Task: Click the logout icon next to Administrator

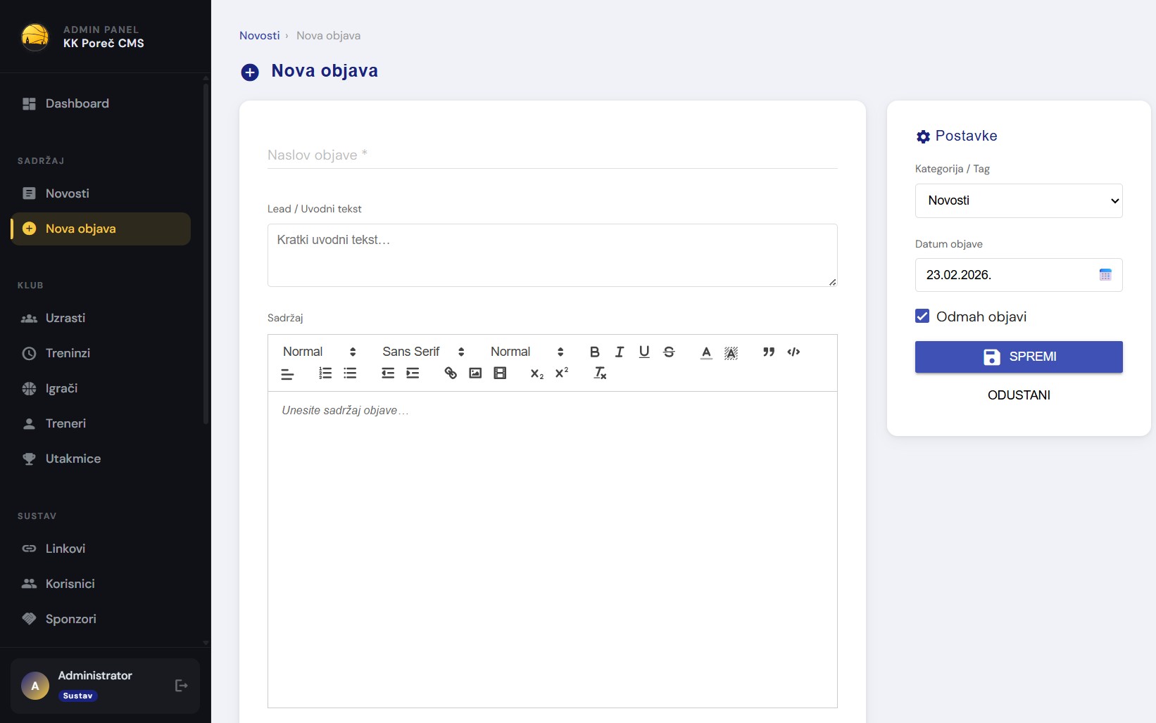Action: 181,686
